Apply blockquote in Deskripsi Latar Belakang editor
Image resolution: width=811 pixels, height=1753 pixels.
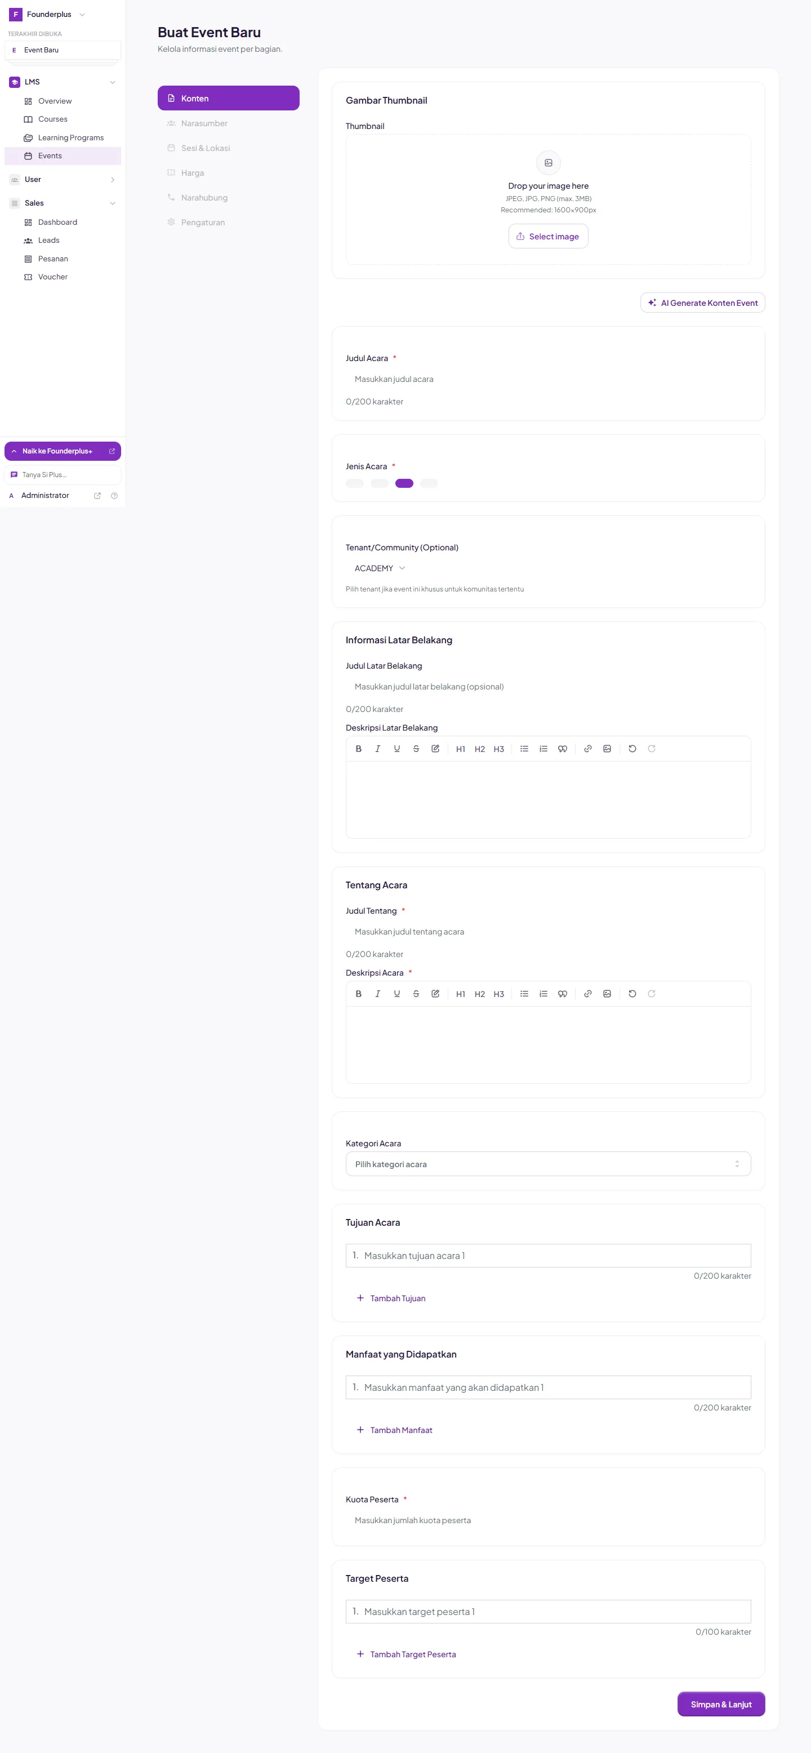562,749
